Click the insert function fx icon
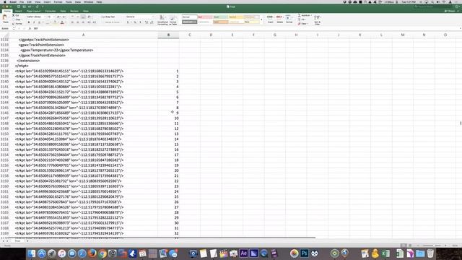 tap(30, 29)
